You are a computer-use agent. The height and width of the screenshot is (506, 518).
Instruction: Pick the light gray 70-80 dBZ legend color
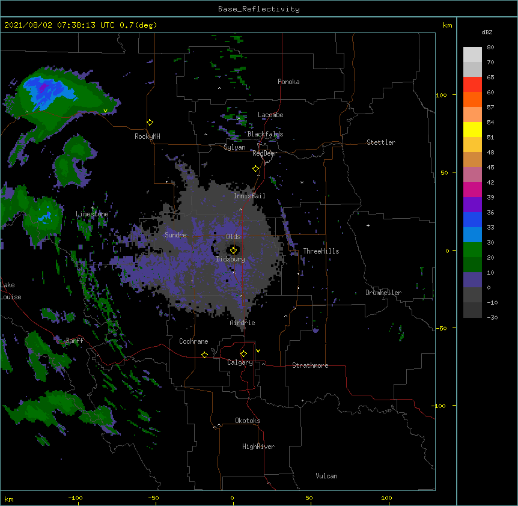click(x=472, y=55)
